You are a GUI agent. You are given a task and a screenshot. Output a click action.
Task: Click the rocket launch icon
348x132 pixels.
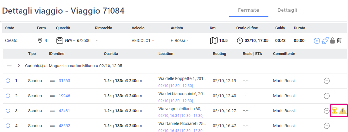pos(325,41)
